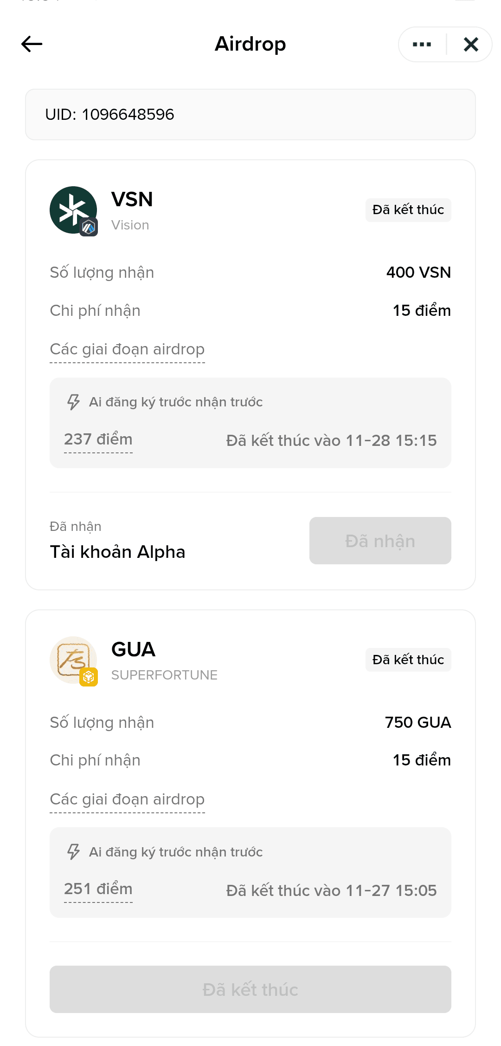Viewport: 501px width, 1046px height.
Task: Tap the BNB chain badge on GUA logo
Action: (x=89, y=677)
